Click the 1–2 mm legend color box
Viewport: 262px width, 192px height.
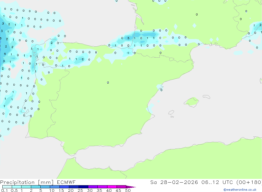[x=26, y=187]
